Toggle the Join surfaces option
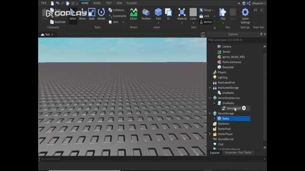 [113, 22]
